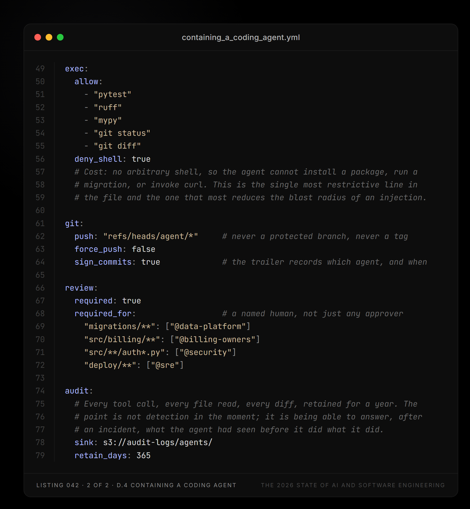Click the required_for key
The height and width of the screenshot is (509, 470).
point(103,314)
